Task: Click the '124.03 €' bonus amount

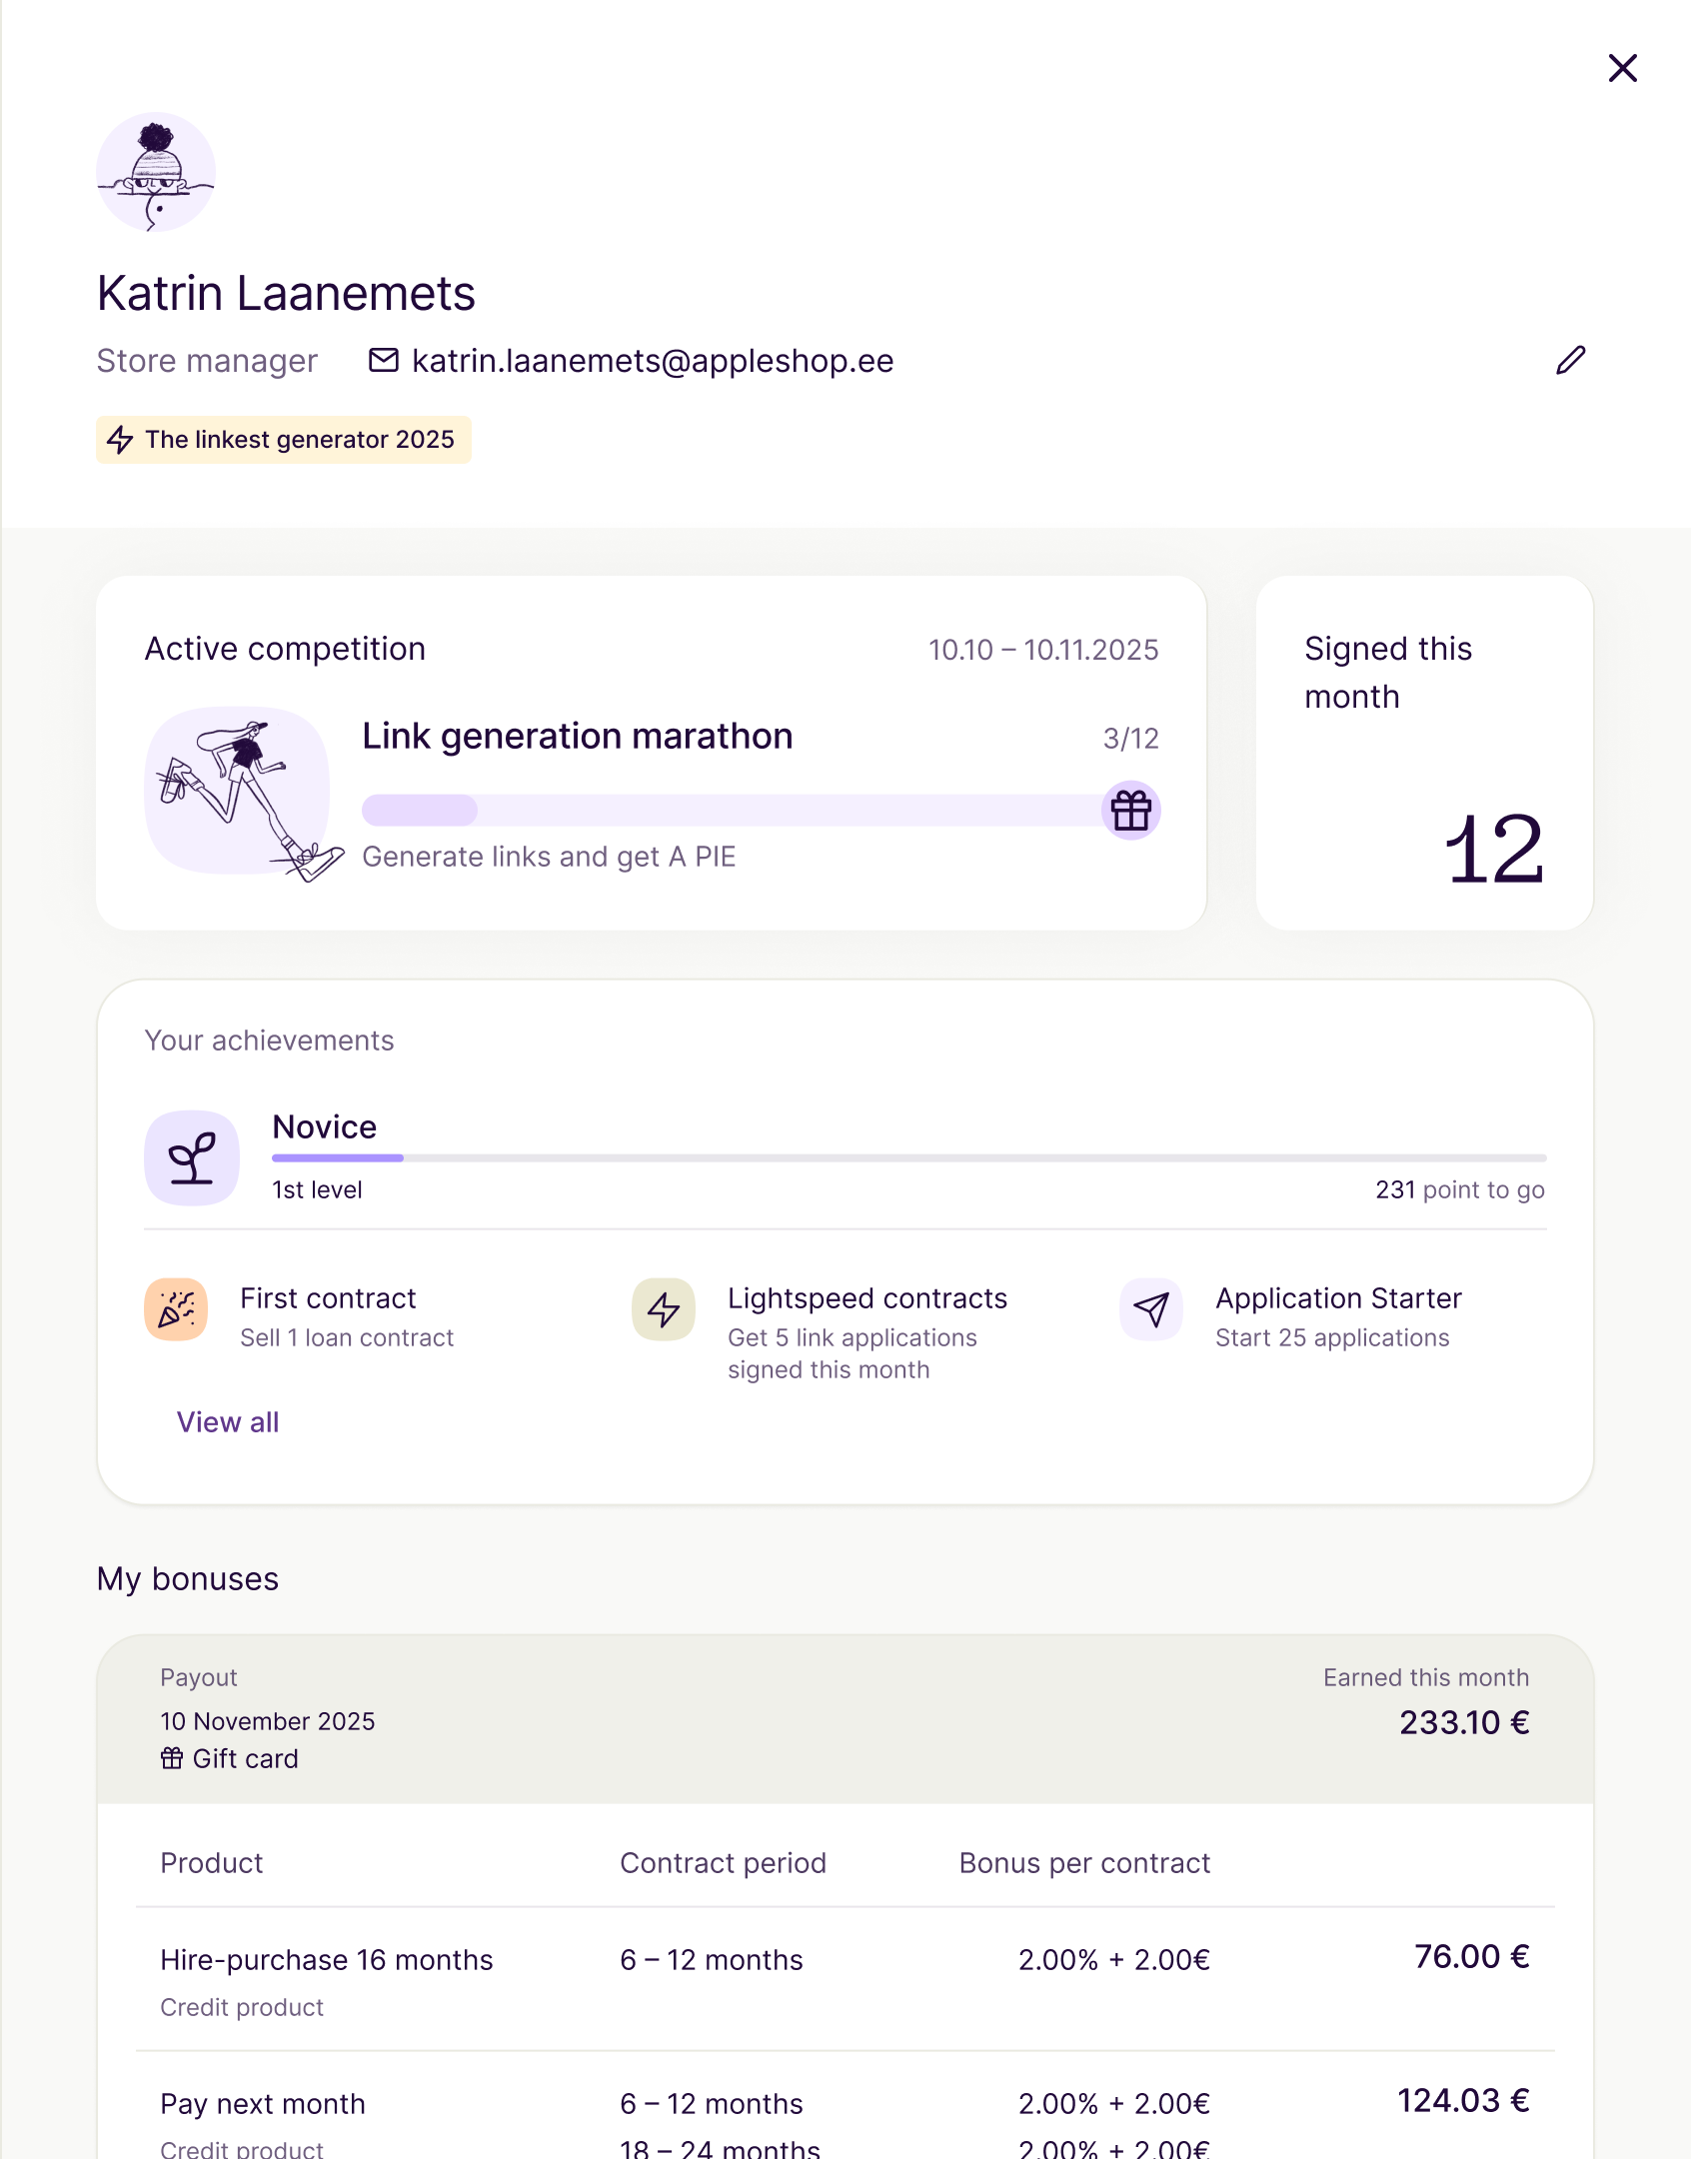Action: pyautogui.click(x=1463, y=2100)
